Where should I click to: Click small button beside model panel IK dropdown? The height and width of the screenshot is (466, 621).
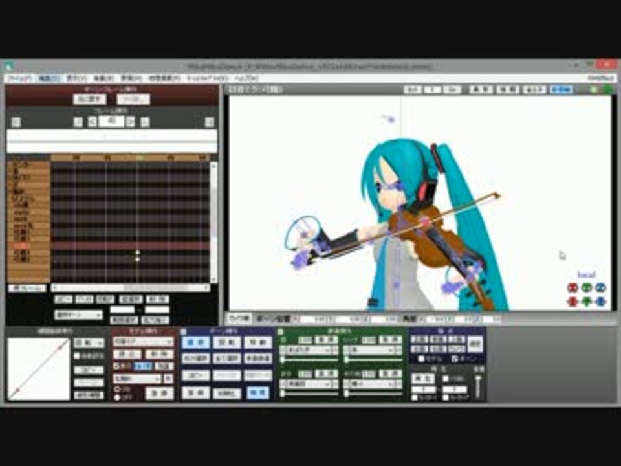coord(168,379)
